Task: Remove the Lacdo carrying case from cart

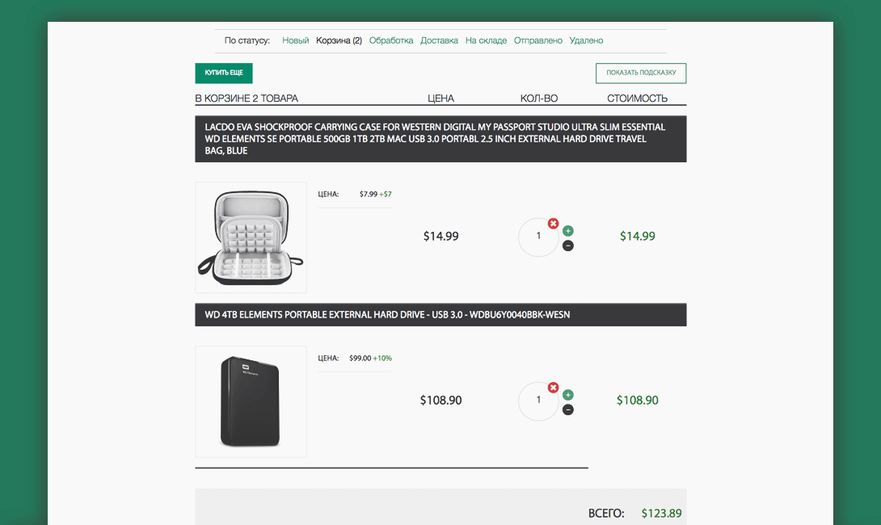Action: tap(554, 224)
